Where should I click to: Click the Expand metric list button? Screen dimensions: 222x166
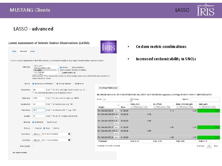[68, 73]
